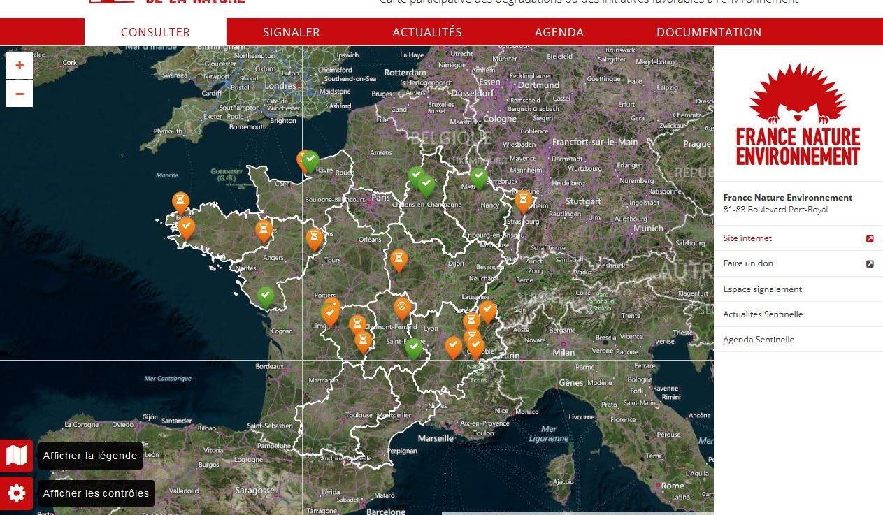Image resolution: width=883 pixels, height=515 pixels.
Task: Open the SIGNALER tab
Action: 292,32
